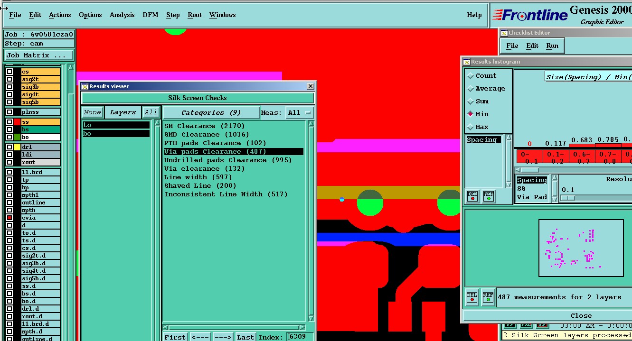The width and height of the screenshot is (632, 341).
Task: Click the None button in Results viewer
Action: point(92,112)
